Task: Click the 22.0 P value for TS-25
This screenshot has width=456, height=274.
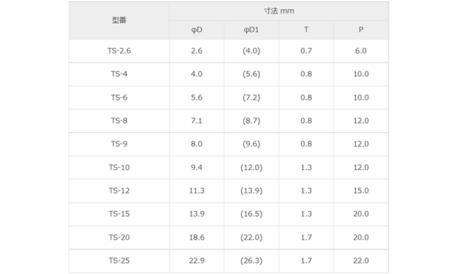Action: click(361, 261)
